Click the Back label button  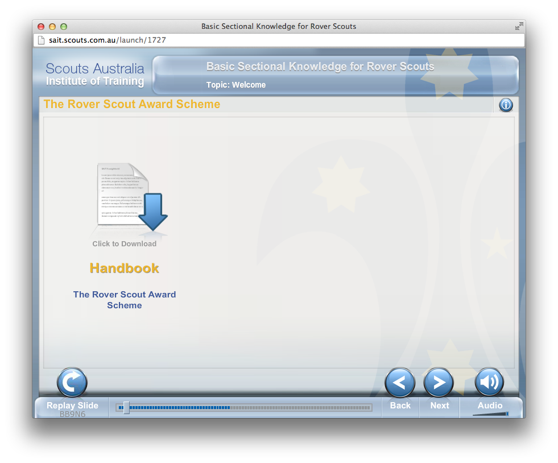400,406
